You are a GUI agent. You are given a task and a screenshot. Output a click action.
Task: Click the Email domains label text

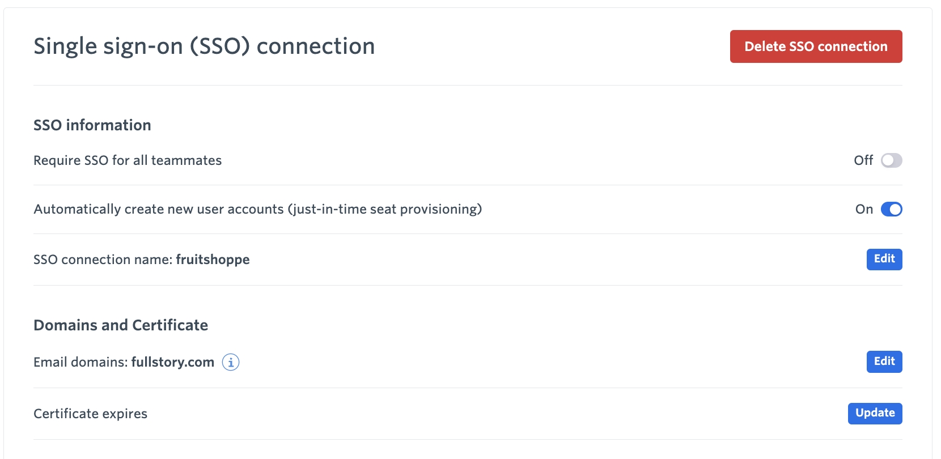[80, 362]
